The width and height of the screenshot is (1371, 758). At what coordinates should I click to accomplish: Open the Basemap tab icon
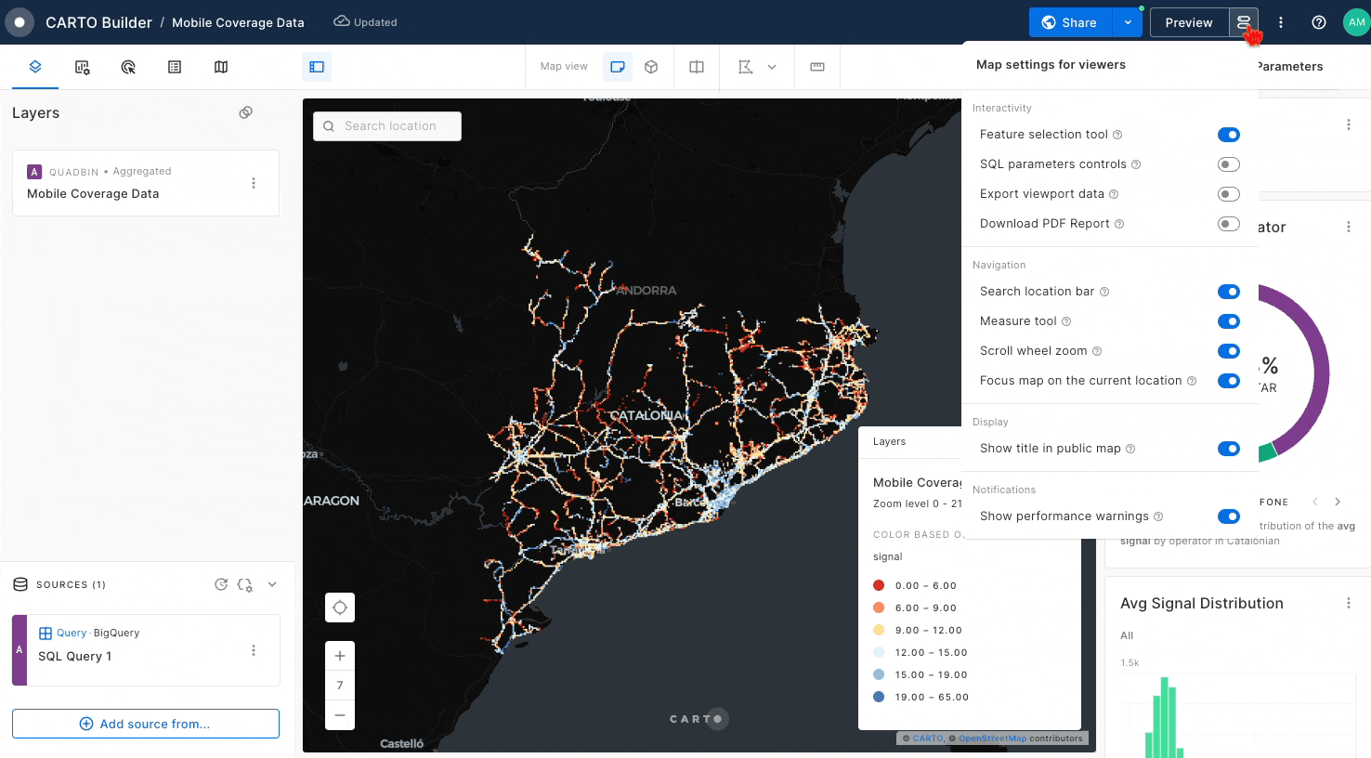click(221, 67)
